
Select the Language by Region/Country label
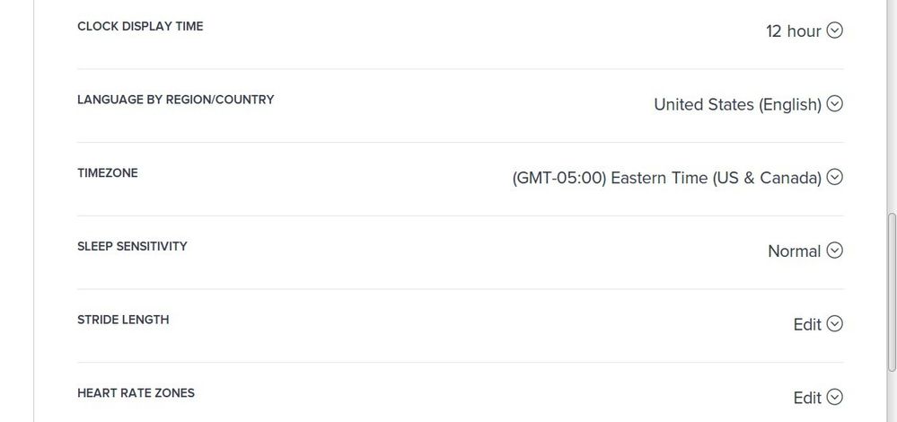coord(175,100)
